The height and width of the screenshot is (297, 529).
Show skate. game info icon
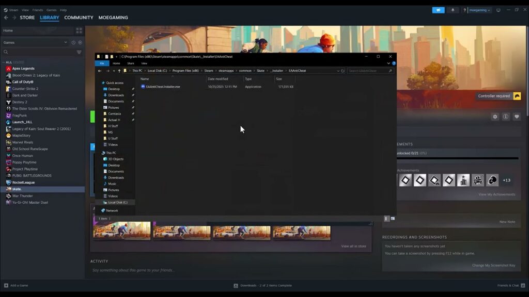click(x=506, y=117)
